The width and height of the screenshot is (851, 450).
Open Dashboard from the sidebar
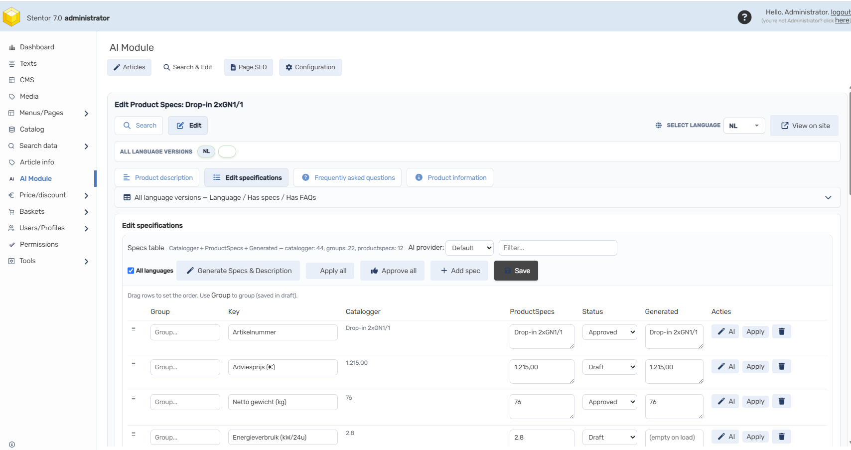point(37,47)
